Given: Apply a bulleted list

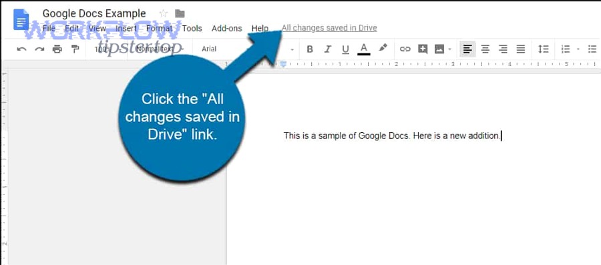Looking at the screenshot, I should [592, 49].
